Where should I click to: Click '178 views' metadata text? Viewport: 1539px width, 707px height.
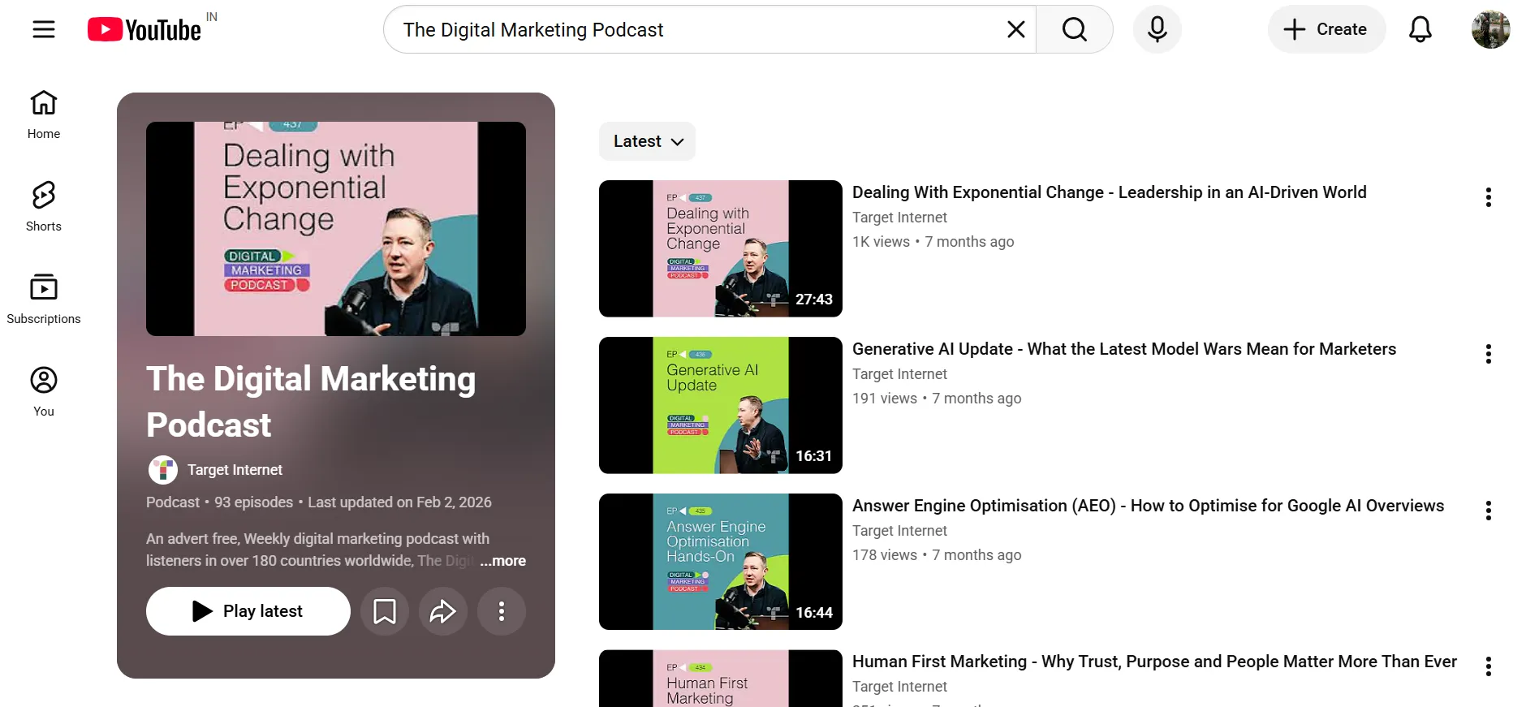885,555
